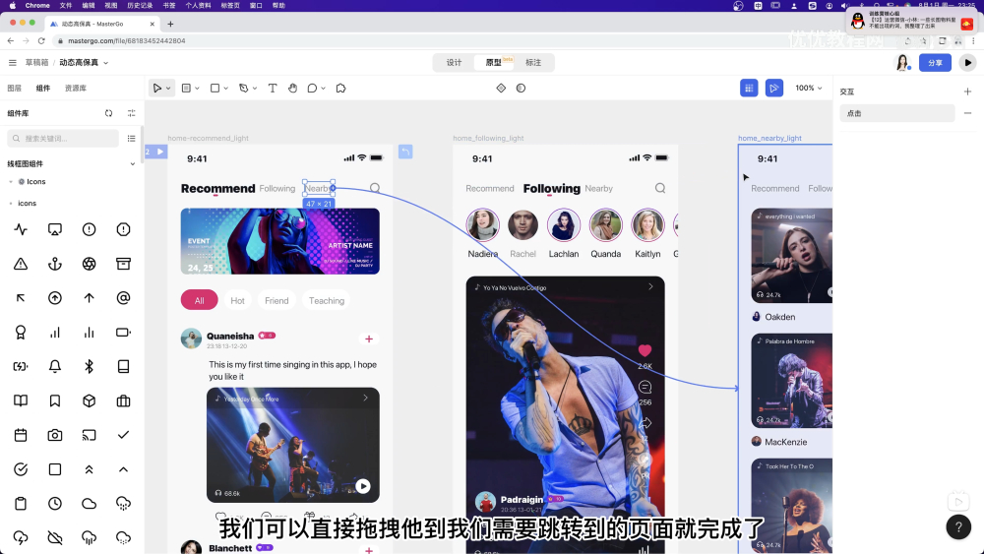This screenshot has height=554, width=984.
Task: Click the 分享 share button
Action: (x=935, y=63)
